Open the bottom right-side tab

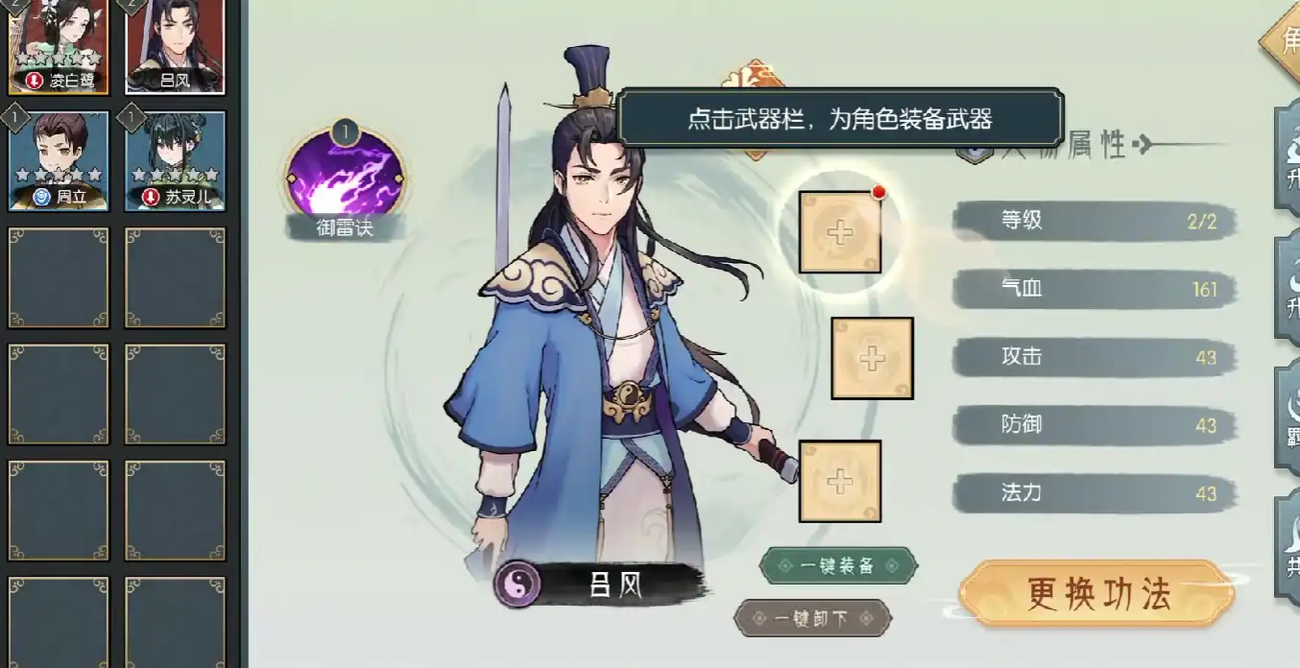1287,547
